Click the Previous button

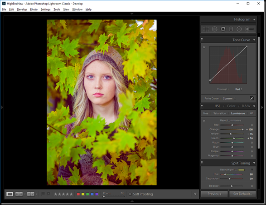point(214,194)
